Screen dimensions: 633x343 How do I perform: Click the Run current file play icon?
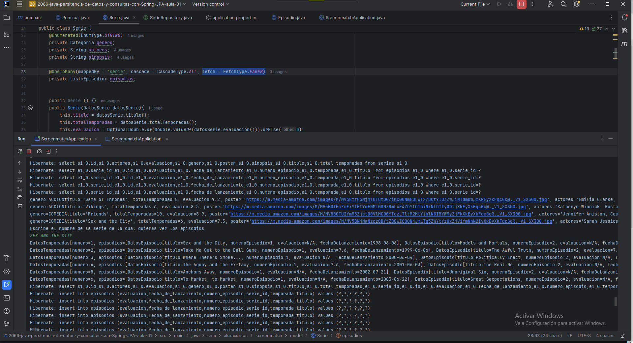(499, 4)
